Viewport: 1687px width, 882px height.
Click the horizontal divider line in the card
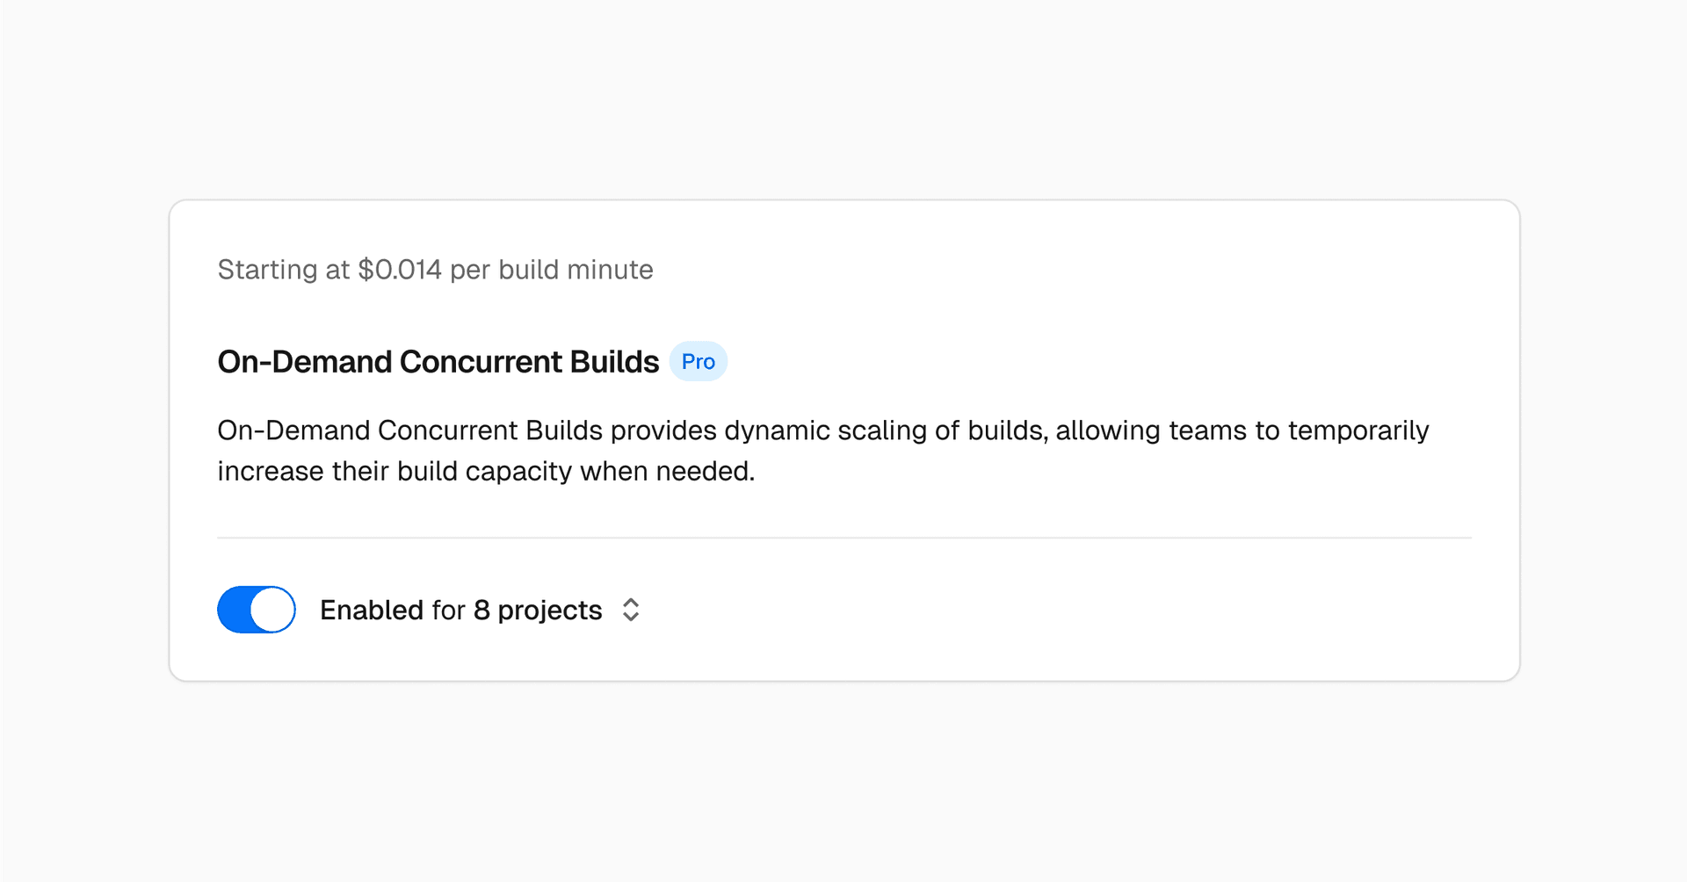point(843,538)
